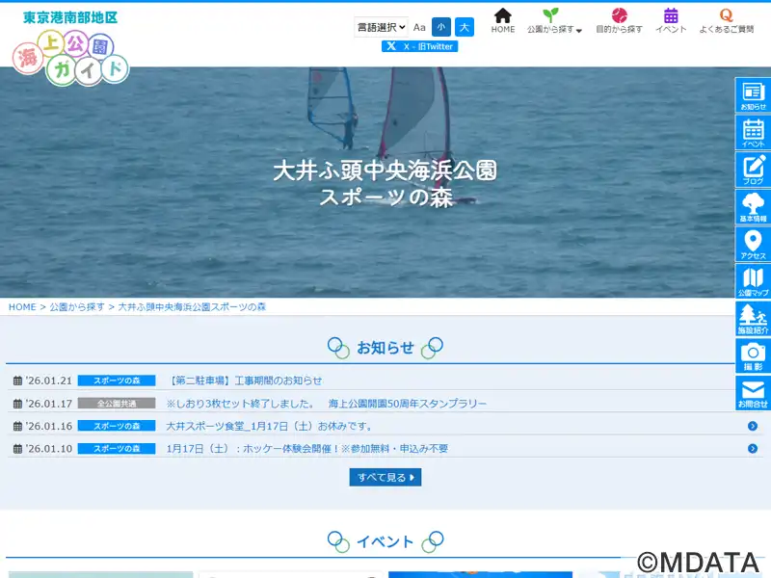Click the HOME house icon
The image size is (771, 578).
click(503, 21)
